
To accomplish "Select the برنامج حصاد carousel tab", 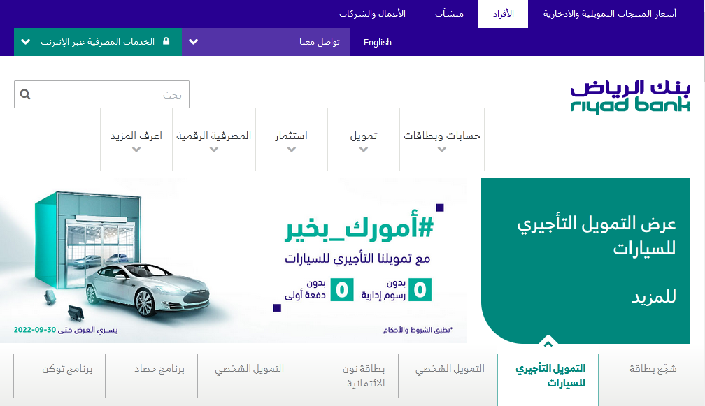I will 159,369.
